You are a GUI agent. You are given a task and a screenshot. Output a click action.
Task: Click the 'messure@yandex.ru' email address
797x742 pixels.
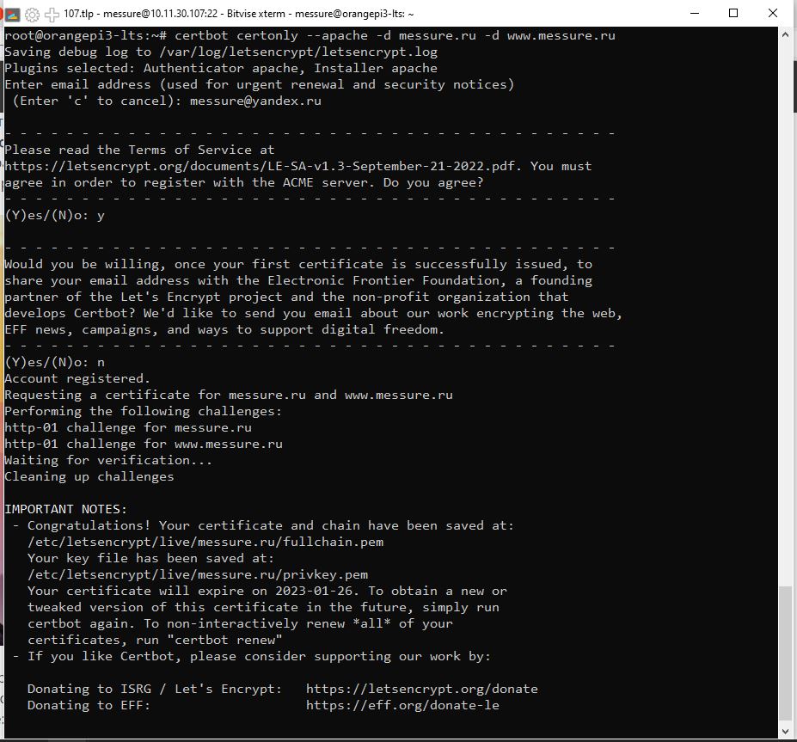point(255,101)
